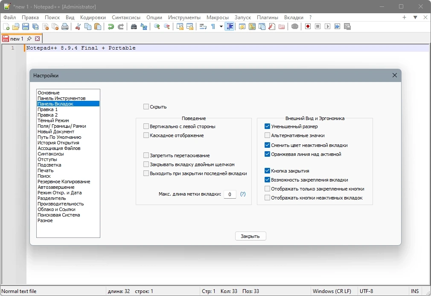Open the Кодировки menu
This screenshot has height=296, width=431.
pyautogui.click(x=93, y=18)
